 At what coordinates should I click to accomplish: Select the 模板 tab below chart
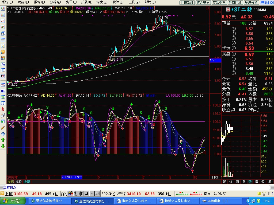tap(18, 182)
